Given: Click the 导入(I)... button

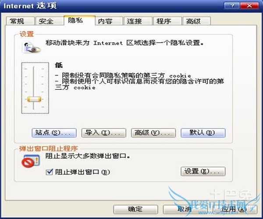Looking at the screenshot, I should [103, 133].
